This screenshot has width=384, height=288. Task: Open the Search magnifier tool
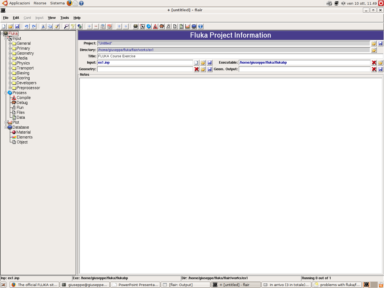coord(66,26)
